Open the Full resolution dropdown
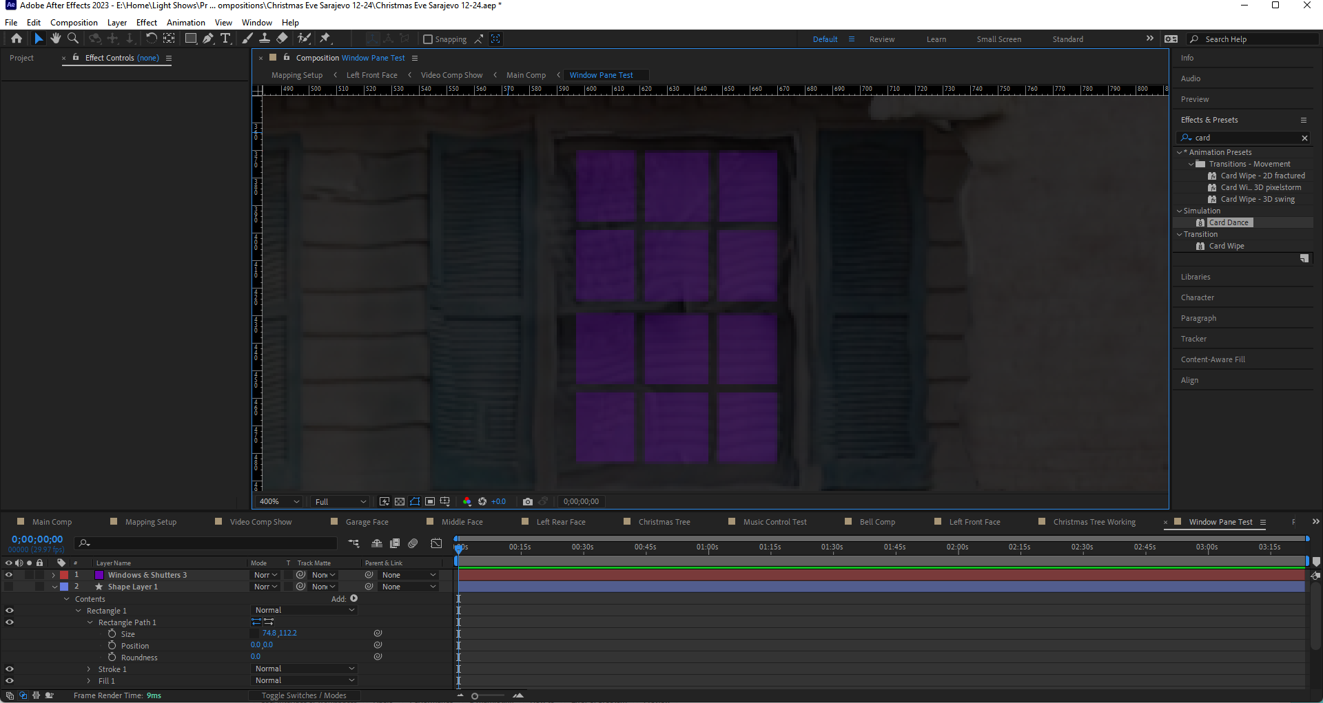The width and height of the screenshot is (1323, 703). (x=339, y=501)
